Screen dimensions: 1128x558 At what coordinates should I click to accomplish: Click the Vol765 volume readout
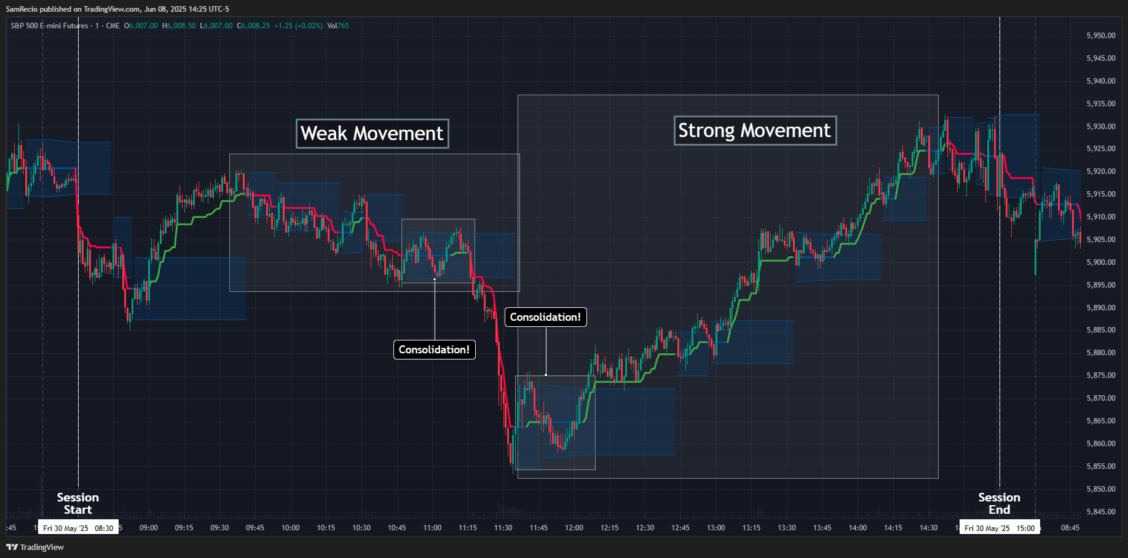tap(338, 26)
